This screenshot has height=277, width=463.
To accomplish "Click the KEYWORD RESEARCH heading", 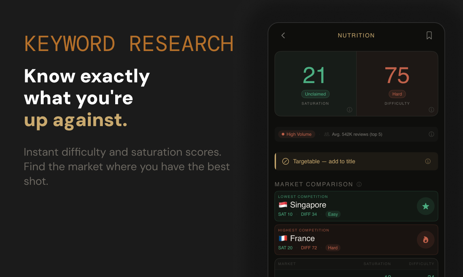I will 129,44.
